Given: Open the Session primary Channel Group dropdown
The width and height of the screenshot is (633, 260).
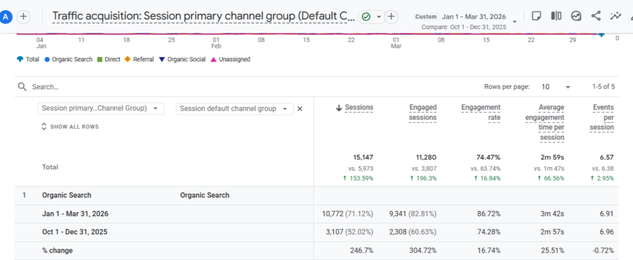Looking at the screenshot, I should [x=101, y=108].
